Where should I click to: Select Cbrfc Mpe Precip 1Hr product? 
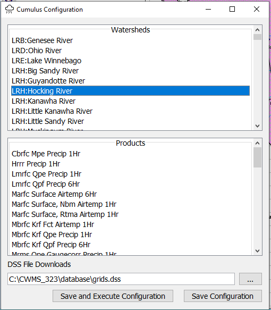click(130, 154)
